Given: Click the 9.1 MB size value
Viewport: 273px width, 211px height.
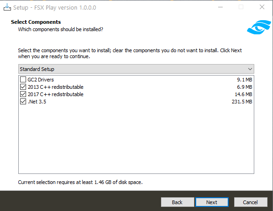Looking at the screenshot, I should (245, 80).
